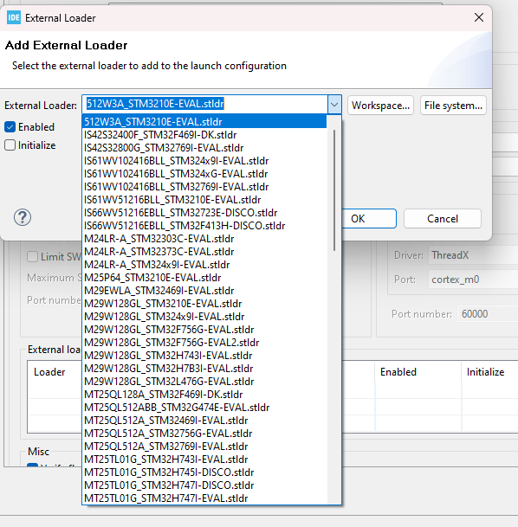Screen dimensions: 518x527
Task: Select MT25QL128A_STM32F469I-DK.stldr
Action: 204,395
